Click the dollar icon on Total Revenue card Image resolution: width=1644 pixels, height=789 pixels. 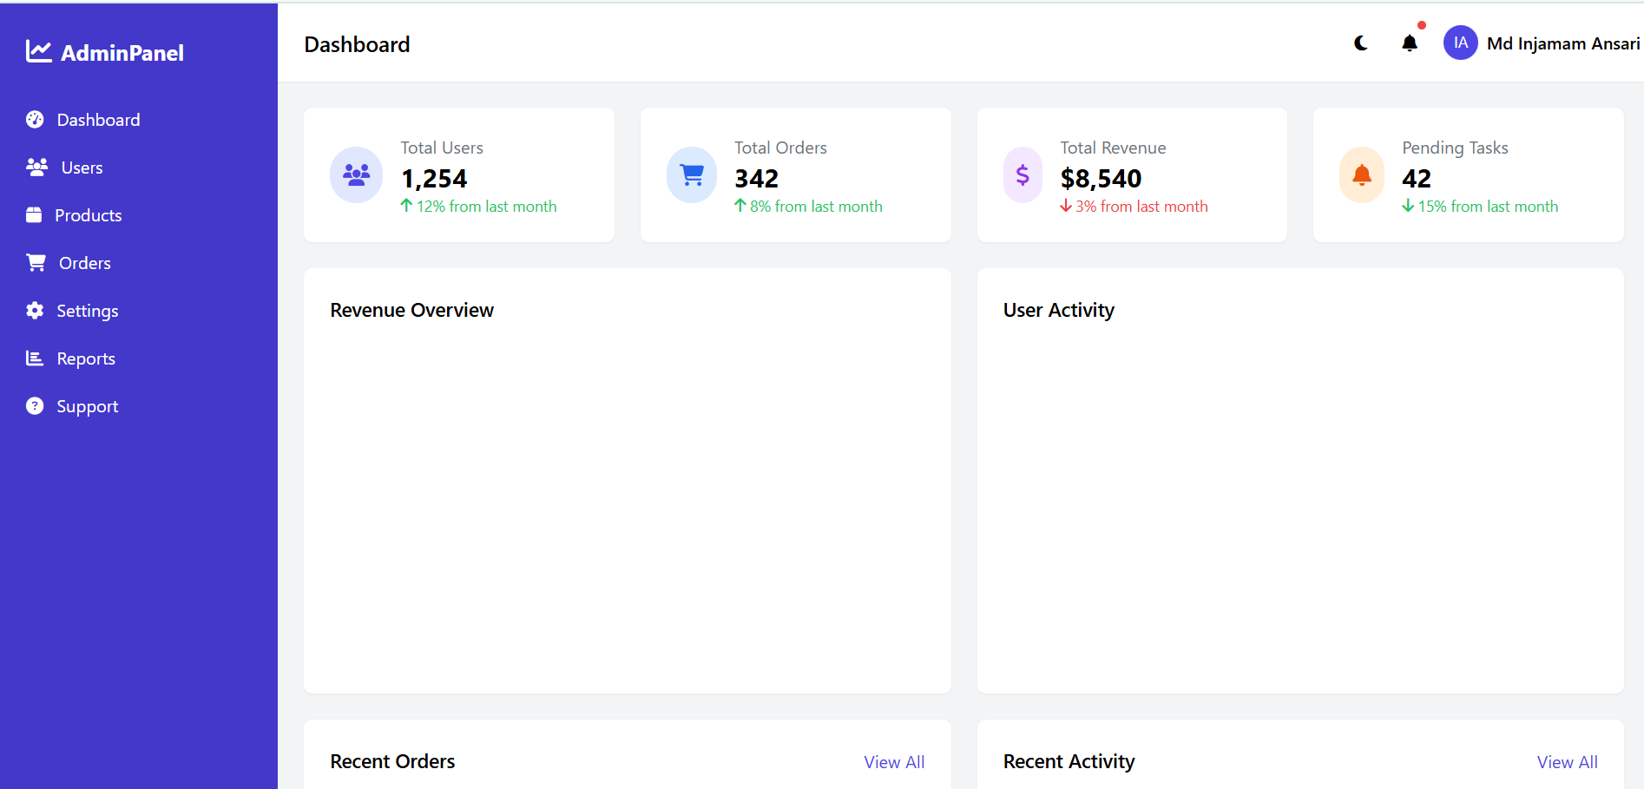click(x=1023, y=174)
